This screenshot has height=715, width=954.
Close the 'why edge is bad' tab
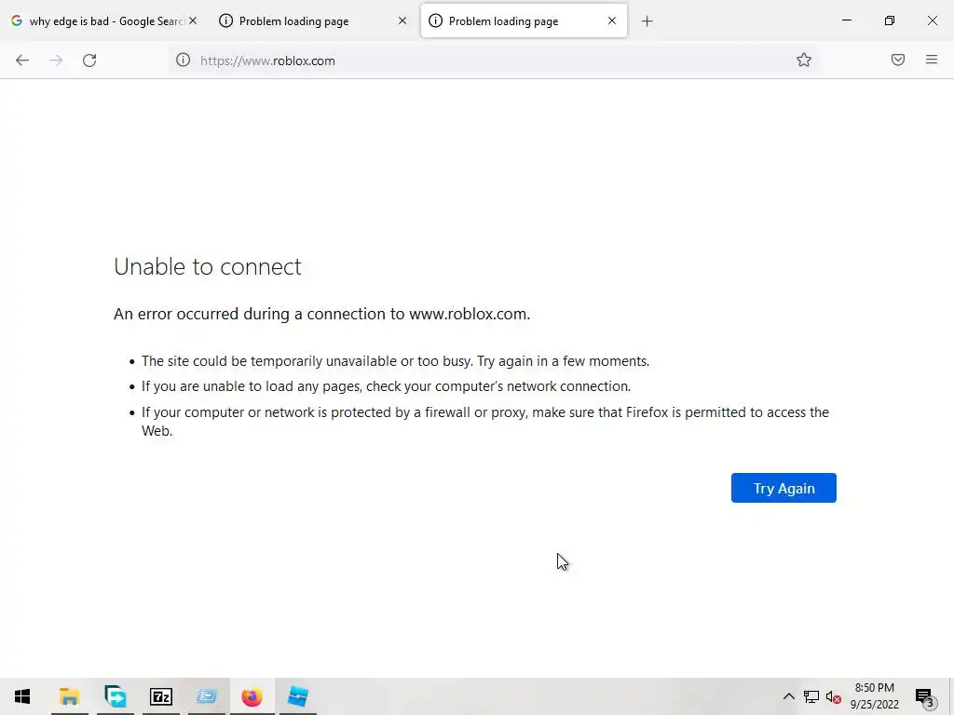(192, 20)
